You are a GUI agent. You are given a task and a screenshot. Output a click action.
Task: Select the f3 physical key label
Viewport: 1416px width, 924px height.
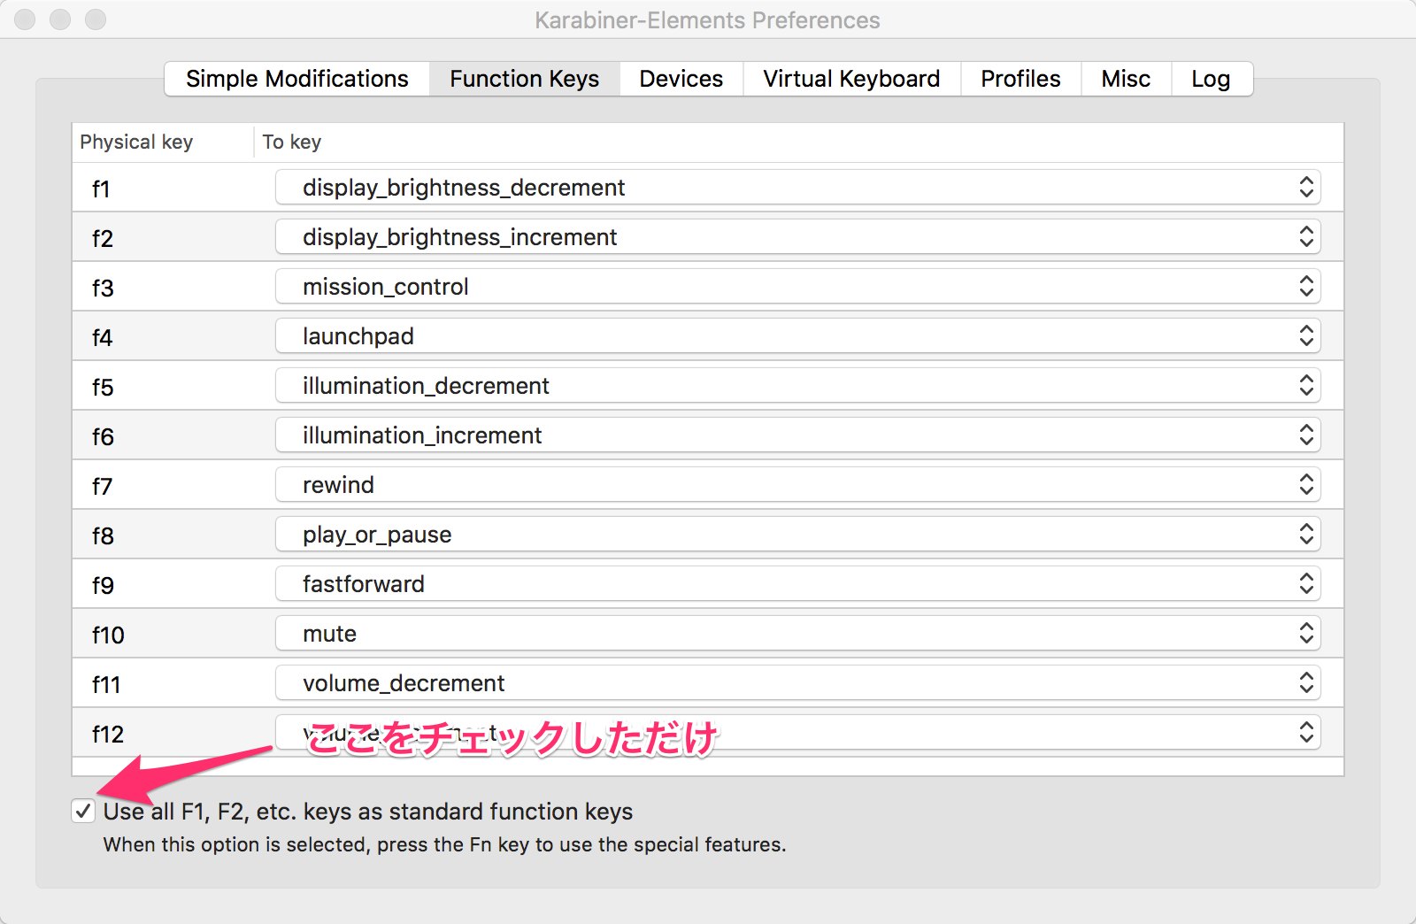(103, 289)
